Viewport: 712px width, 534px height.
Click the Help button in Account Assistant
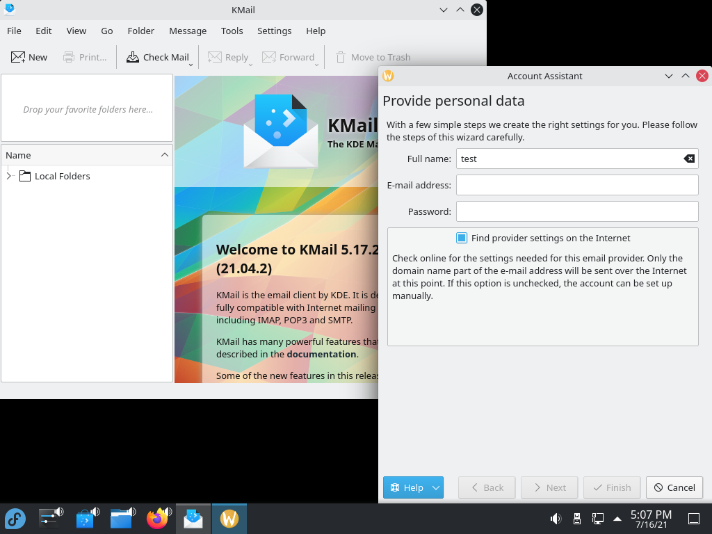[x=406, y=487]
